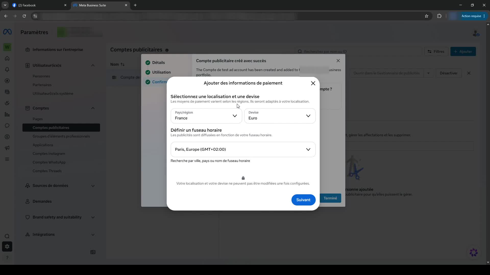Click the Suivant button

coord(303,200)
